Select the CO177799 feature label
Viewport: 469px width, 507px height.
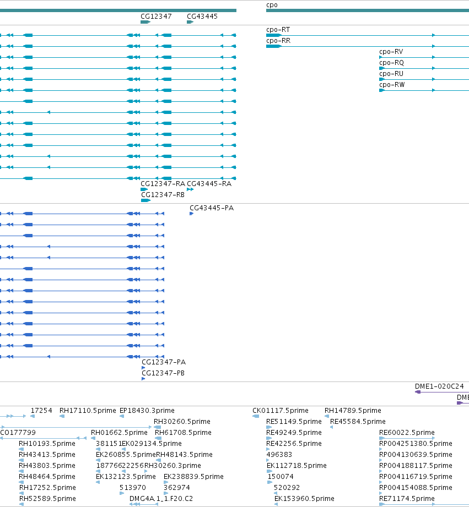point(18,432)
